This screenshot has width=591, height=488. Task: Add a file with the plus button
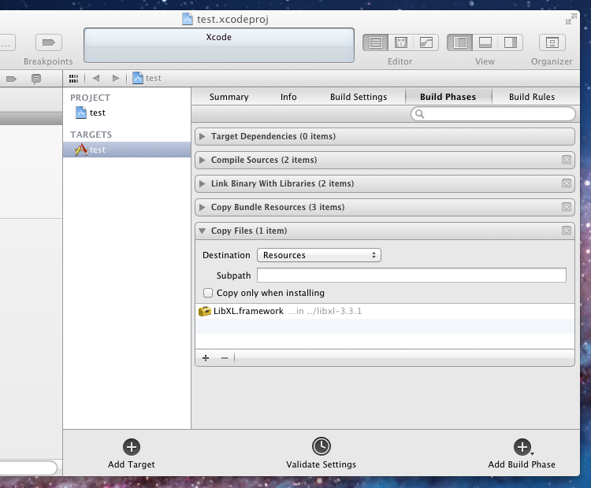pyautogui.click(x=206, y=357)
